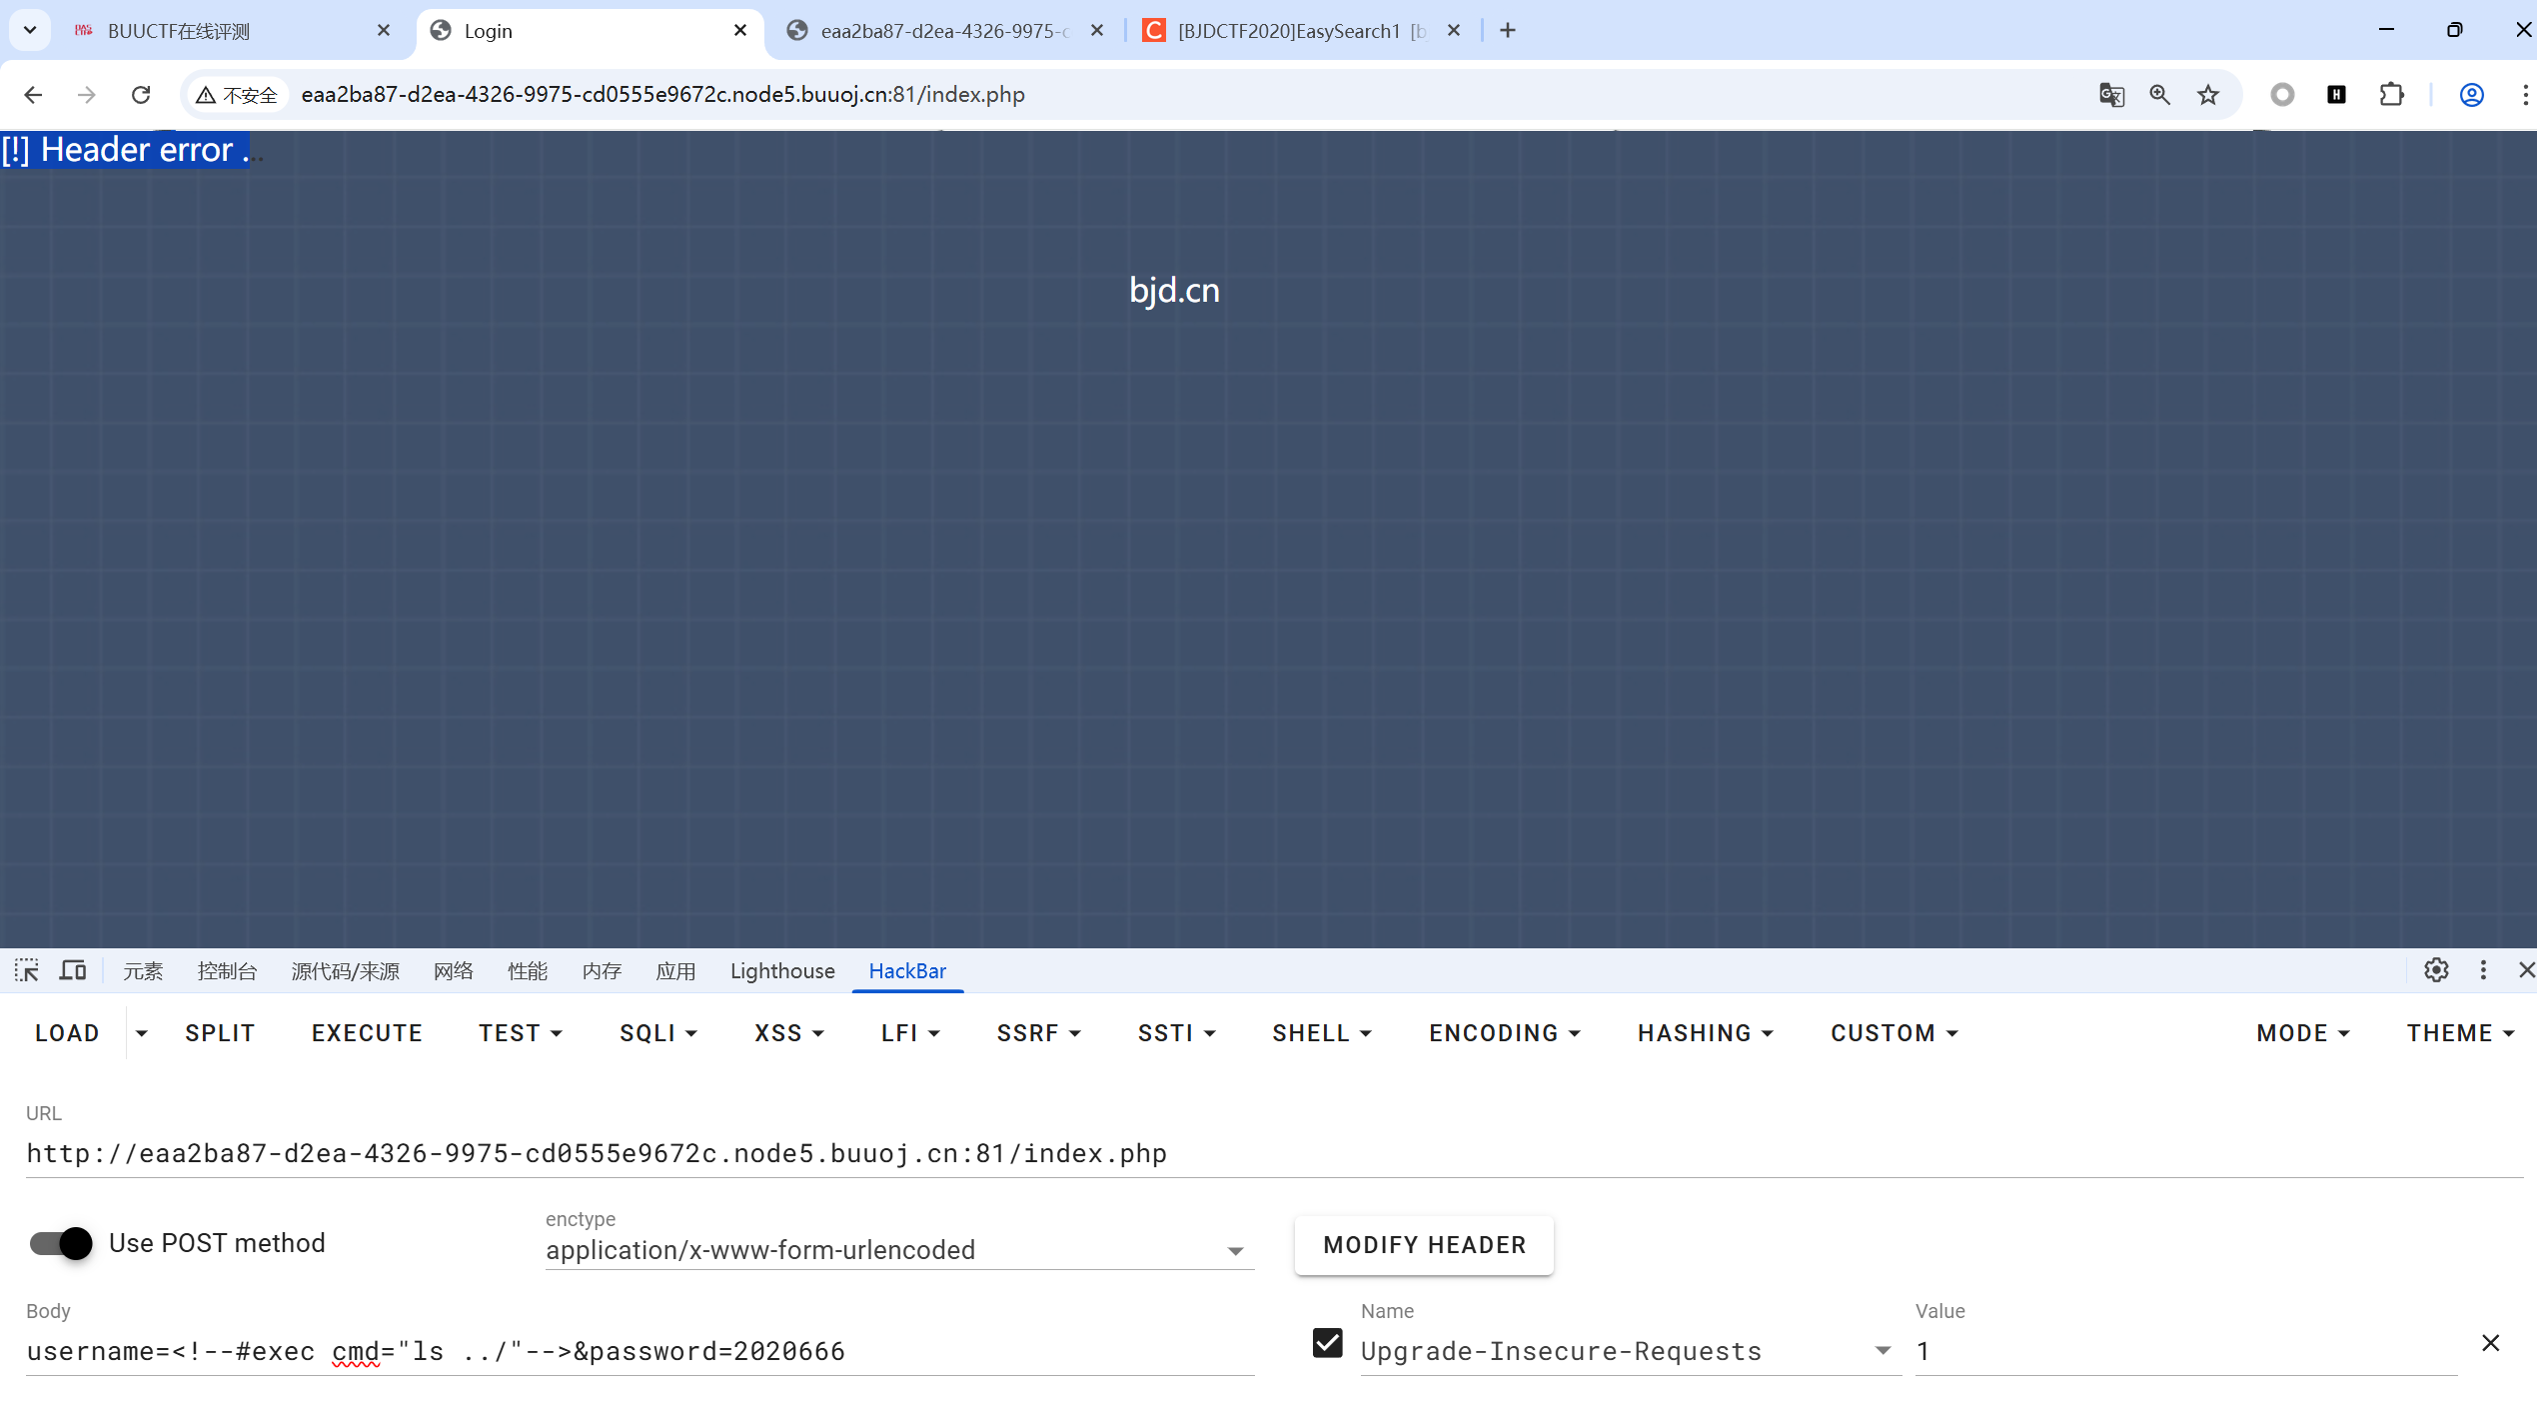Open DevTools settings gear icon
The height and width of the screenshot is (1401, 2537).
[2435, 970]
